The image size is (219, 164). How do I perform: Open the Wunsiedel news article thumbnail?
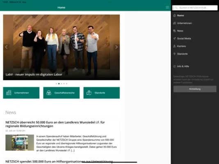click(20, 143)
